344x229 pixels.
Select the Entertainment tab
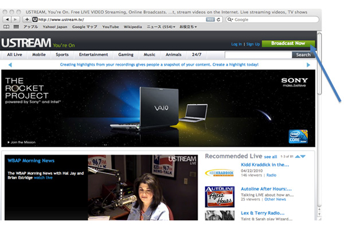coord(93,54)
